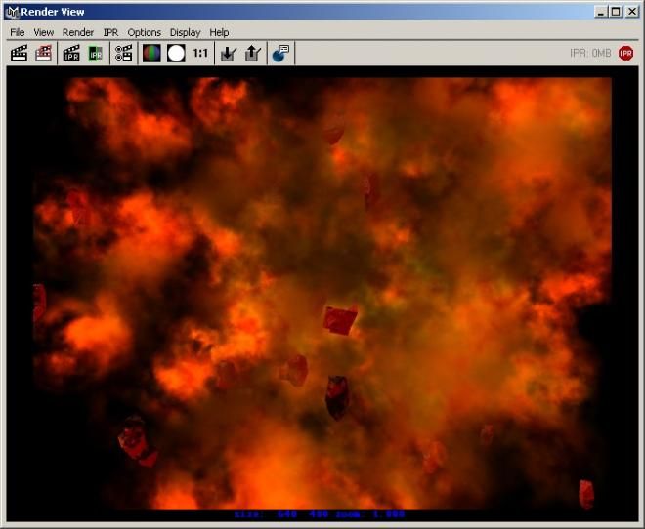Expand the Options menu
Viewport: 645px width, 529px height.
click(144, 32)
